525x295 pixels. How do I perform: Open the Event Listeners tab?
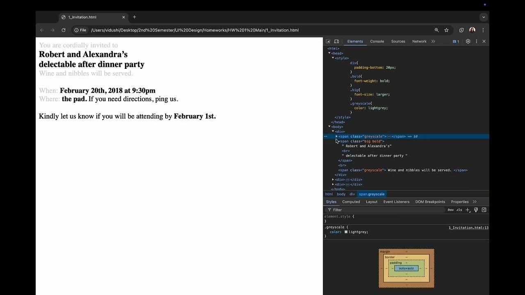tap(396, 202)
